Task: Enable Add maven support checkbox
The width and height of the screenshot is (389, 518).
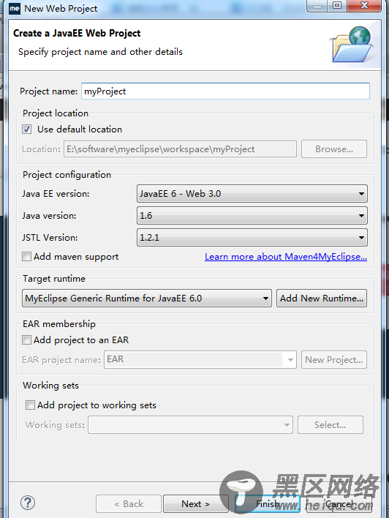Action: pyautogui.click(x=27, y=256)
